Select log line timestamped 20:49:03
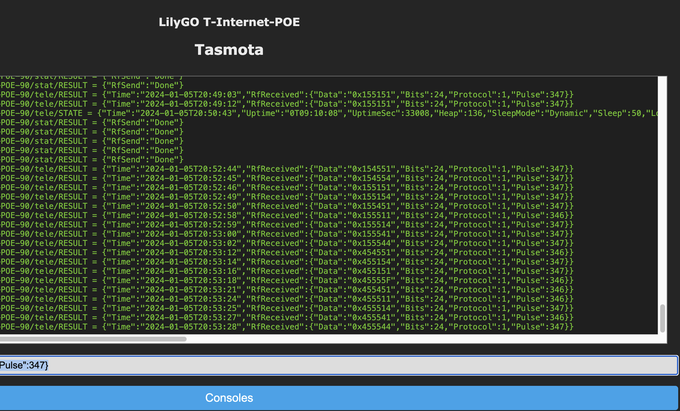The height and width of the screenshot is (411, 680). pos(287,95)
